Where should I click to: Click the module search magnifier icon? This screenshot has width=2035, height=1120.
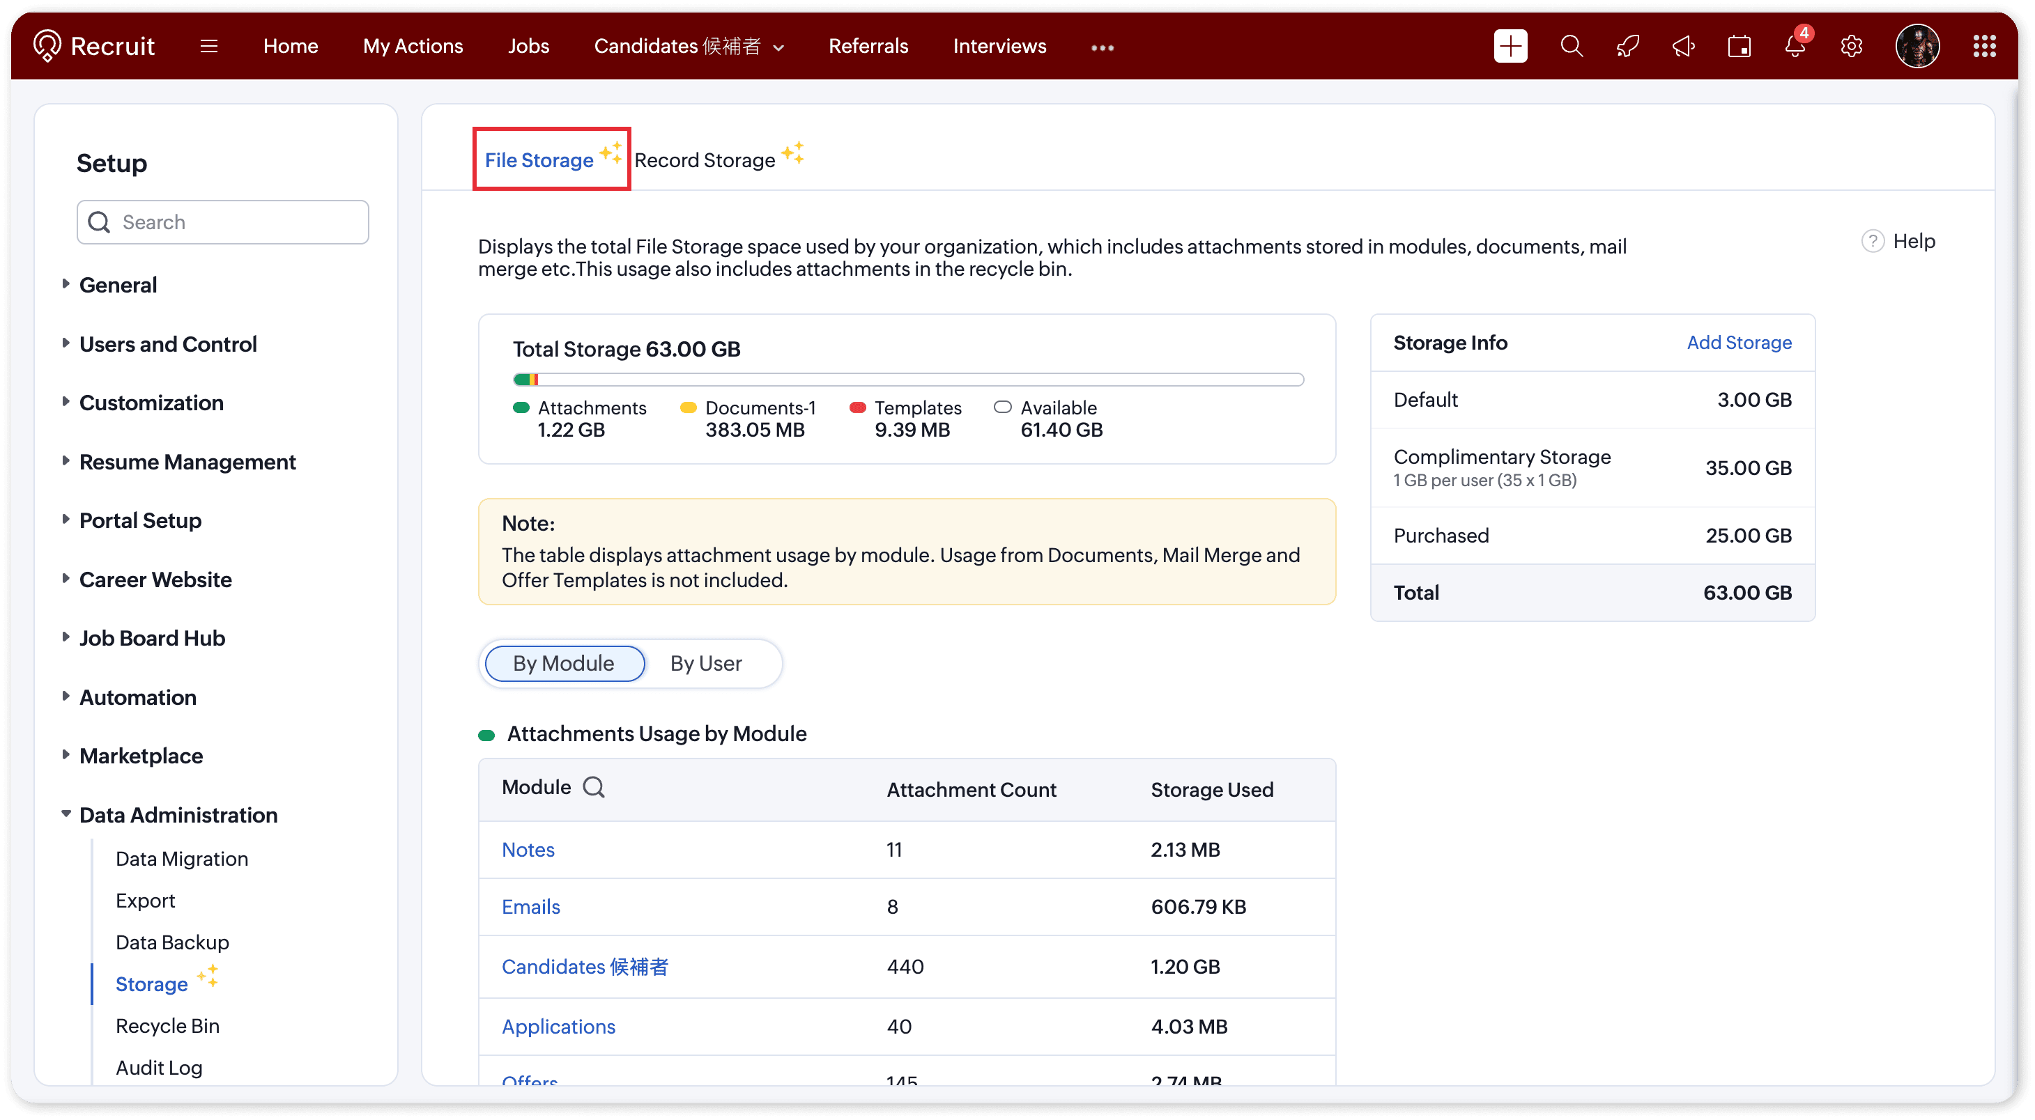pyautogui.click(x=593, y=787)
